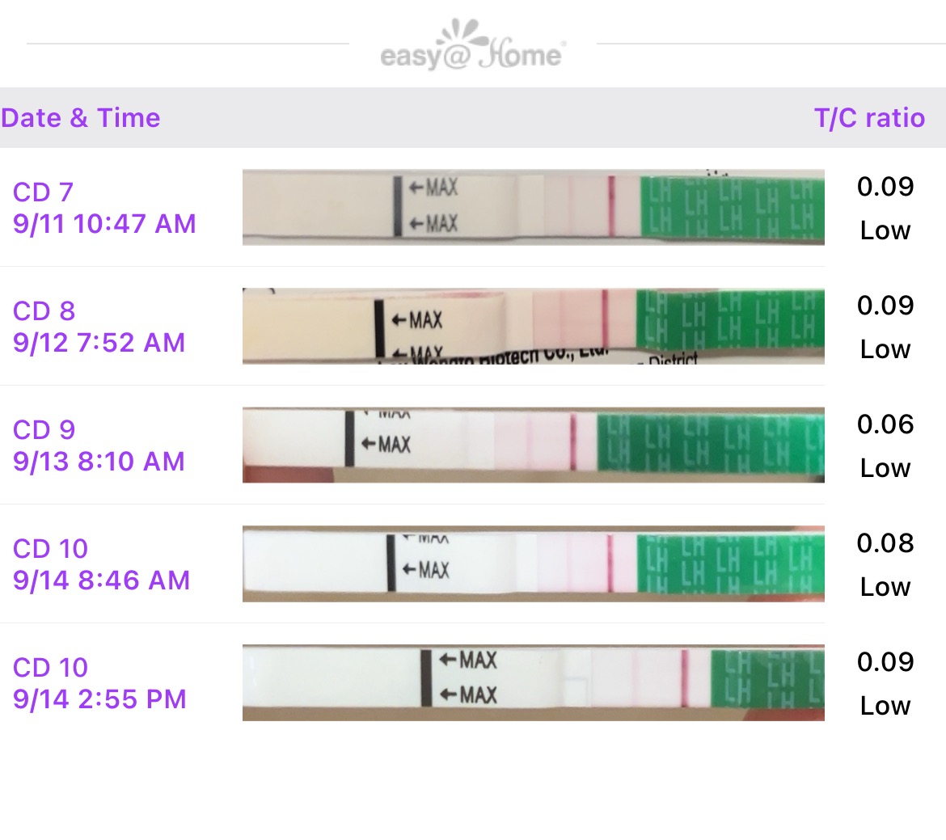Tap the CD 9 cycle day label

44,430
